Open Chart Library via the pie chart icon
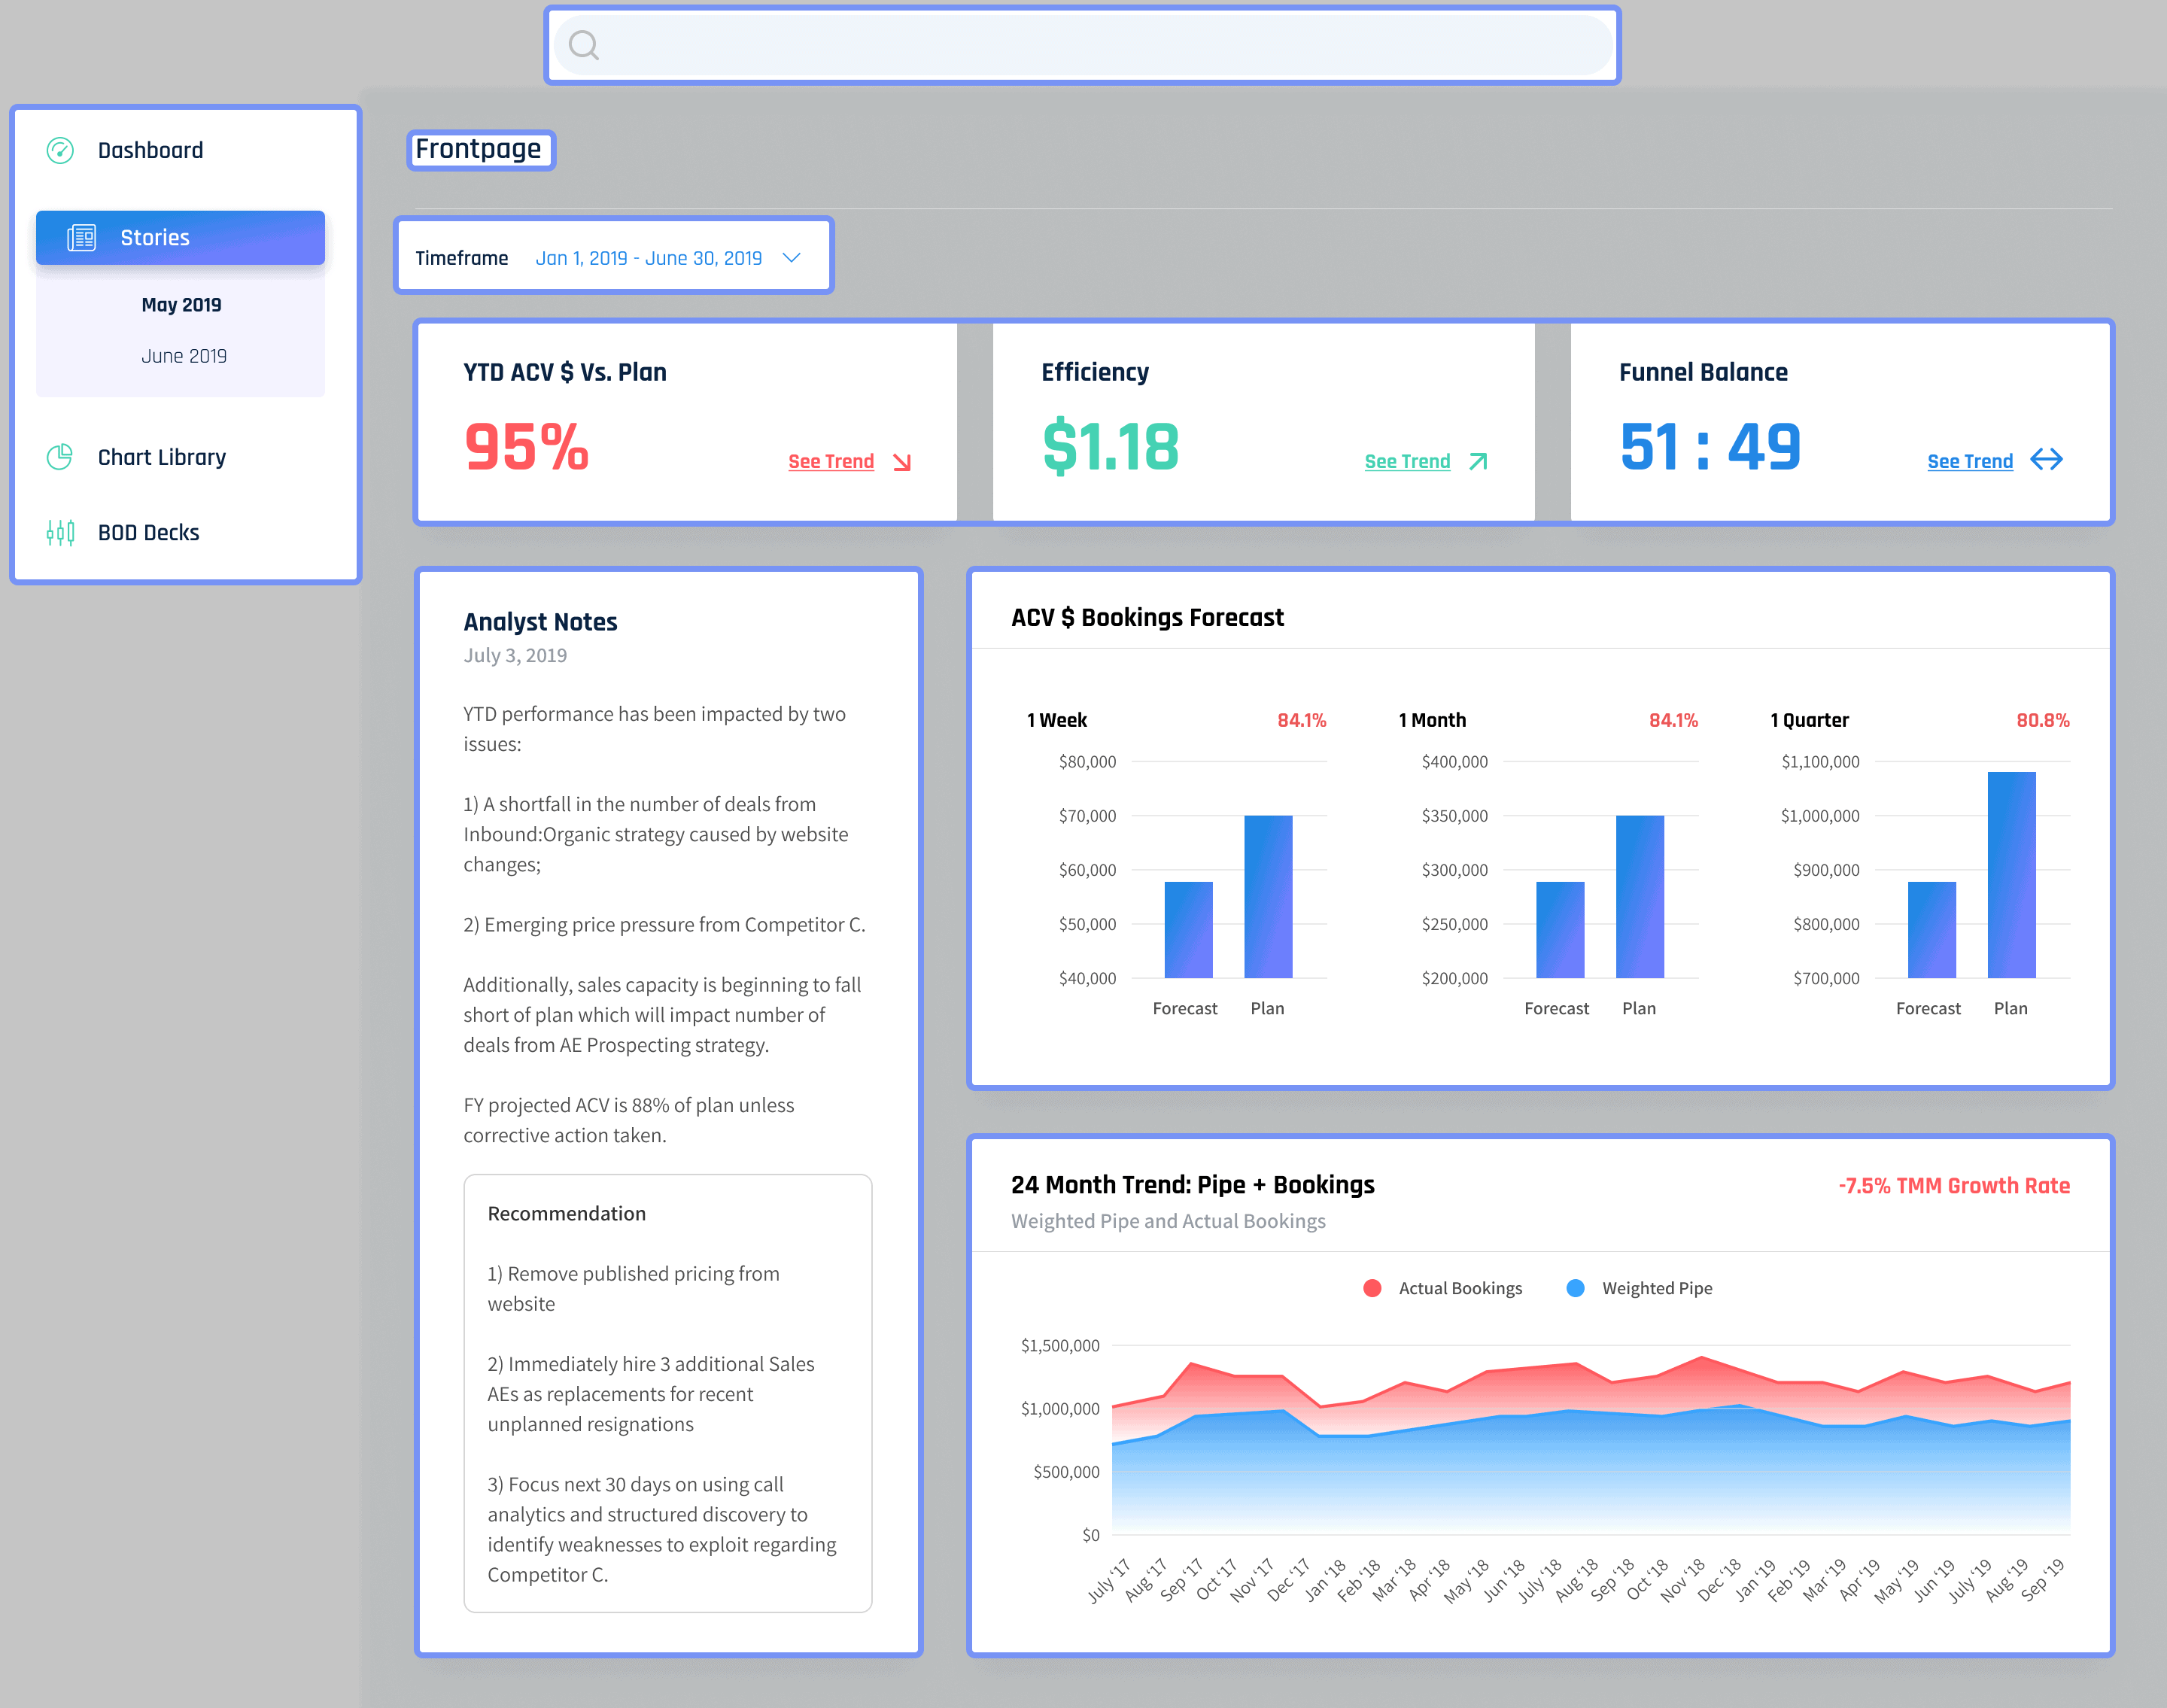 (x=60, y=457)
